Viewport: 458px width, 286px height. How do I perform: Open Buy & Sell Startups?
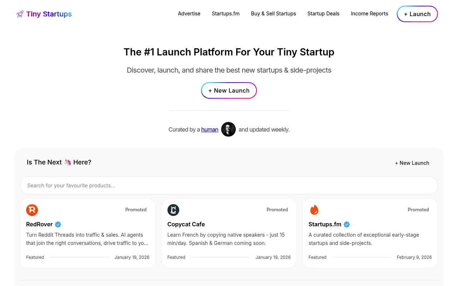pos(273,14)
